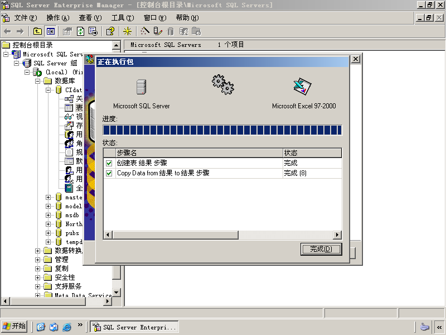Click step list horizontal scrollbar thumb
Image resolution: width=446 pixels, height=335 pixels.
tap(176, 235)
